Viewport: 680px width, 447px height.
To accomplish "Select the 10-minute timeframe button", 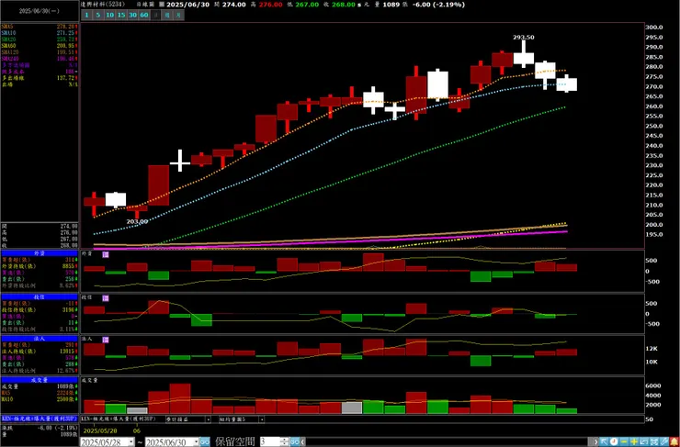I will [109, 16].
